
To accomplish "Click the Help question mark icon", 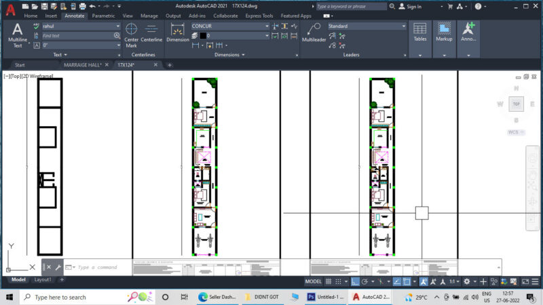I will [478, 6].
